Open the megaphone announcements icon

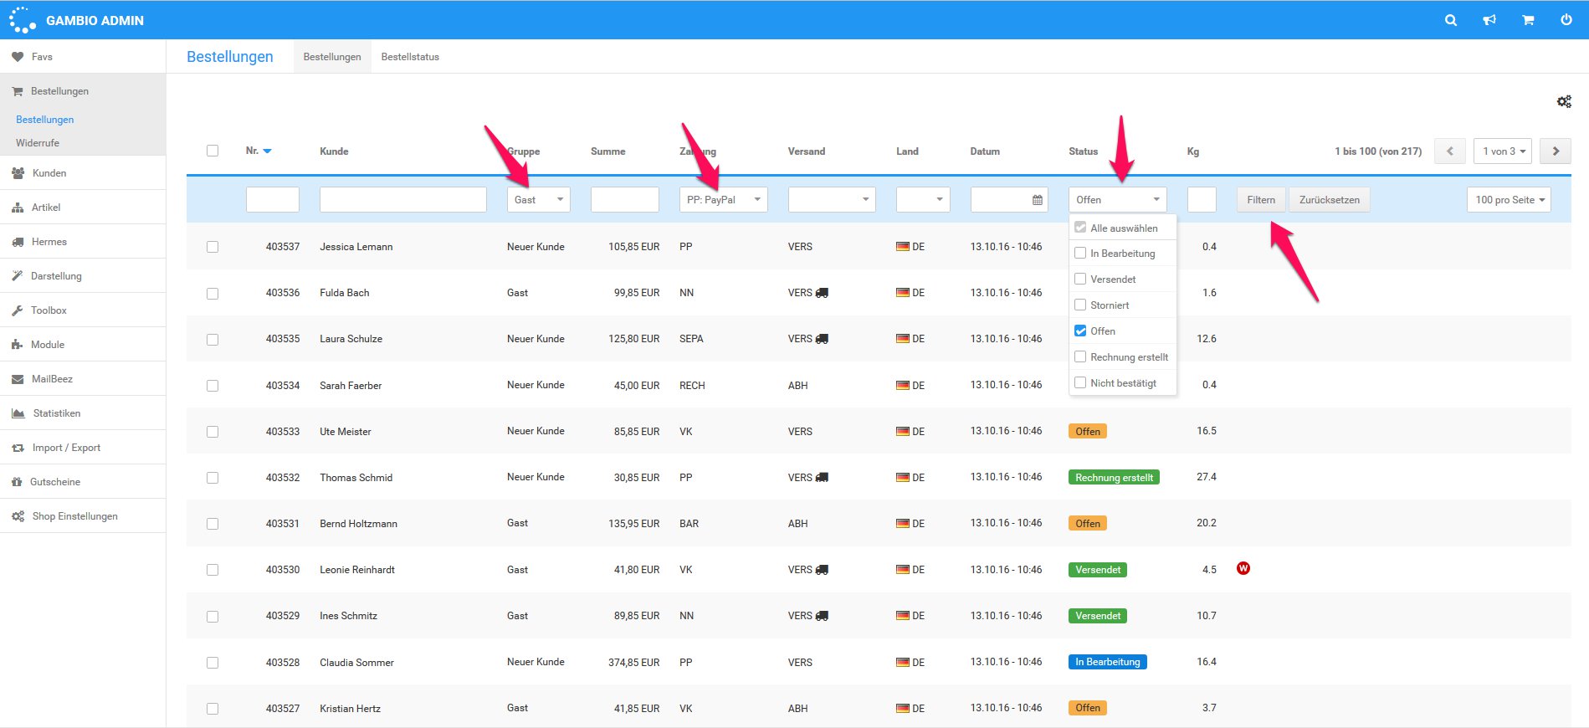[1489, 20]
